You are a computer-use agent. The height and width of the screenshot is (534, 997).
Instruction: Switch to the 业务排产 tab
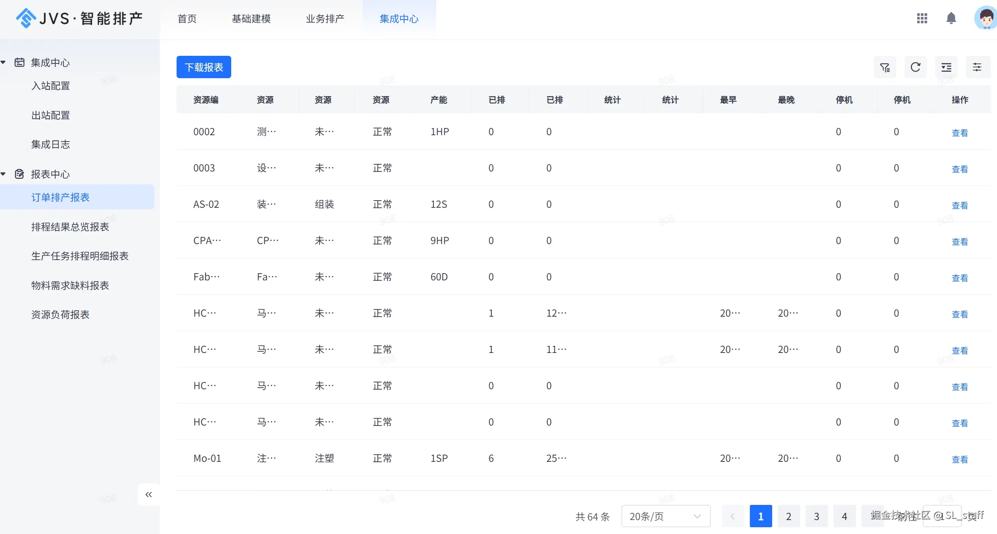tap(325, 19)
